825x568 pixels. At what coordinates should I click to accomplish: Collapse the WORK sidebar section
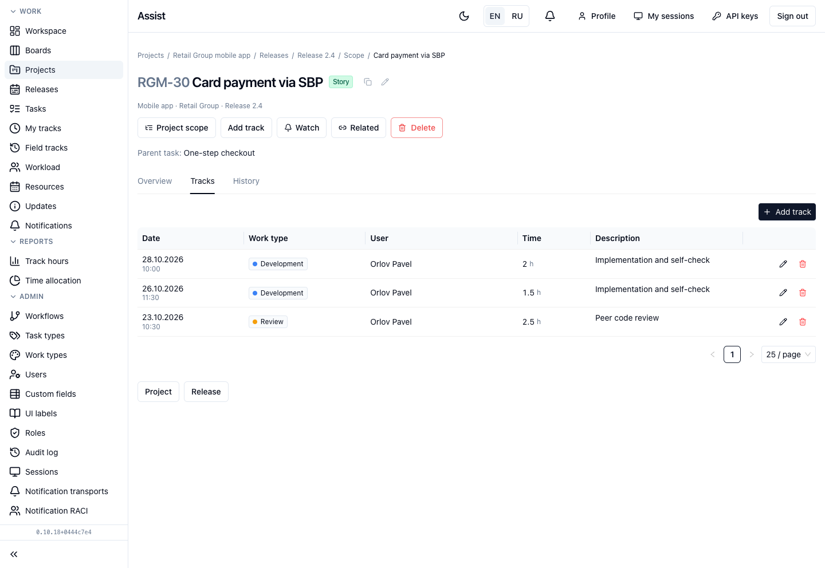26,11
